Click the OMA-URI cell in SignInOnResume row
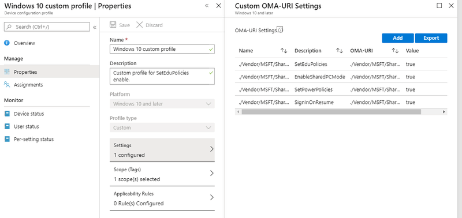Screen dimensions: 462x218 375,103
